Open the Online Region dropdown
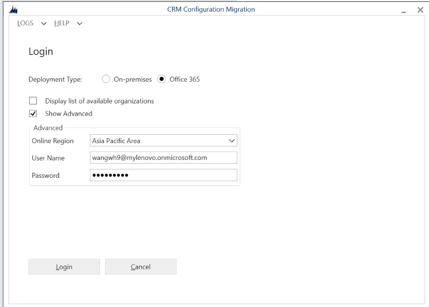 pos(164,140)
